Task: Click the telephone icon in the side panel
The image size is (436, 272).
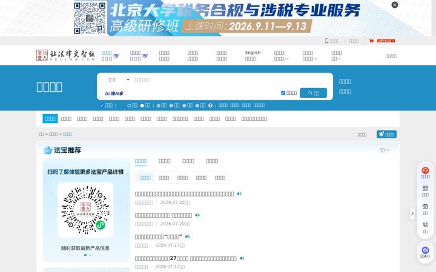Action: (x=425, y=225)
